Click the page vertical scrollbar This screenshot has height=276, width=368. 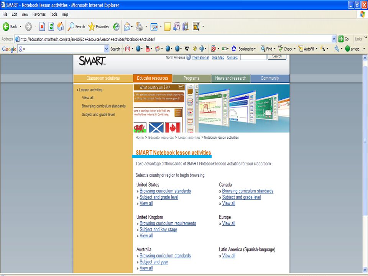pos(365,141)
